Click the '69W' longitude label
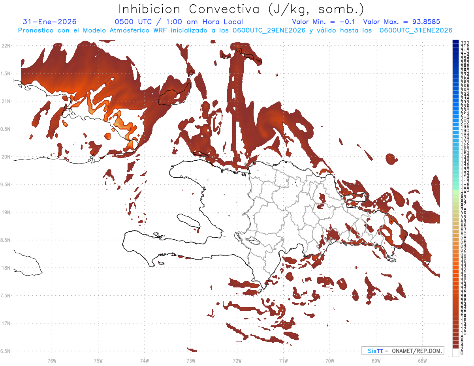 click(x=376, y=361)
